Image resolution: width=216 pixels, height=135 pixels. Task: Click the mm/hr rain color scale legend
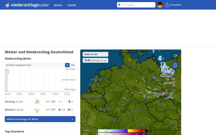pos(122,131)
